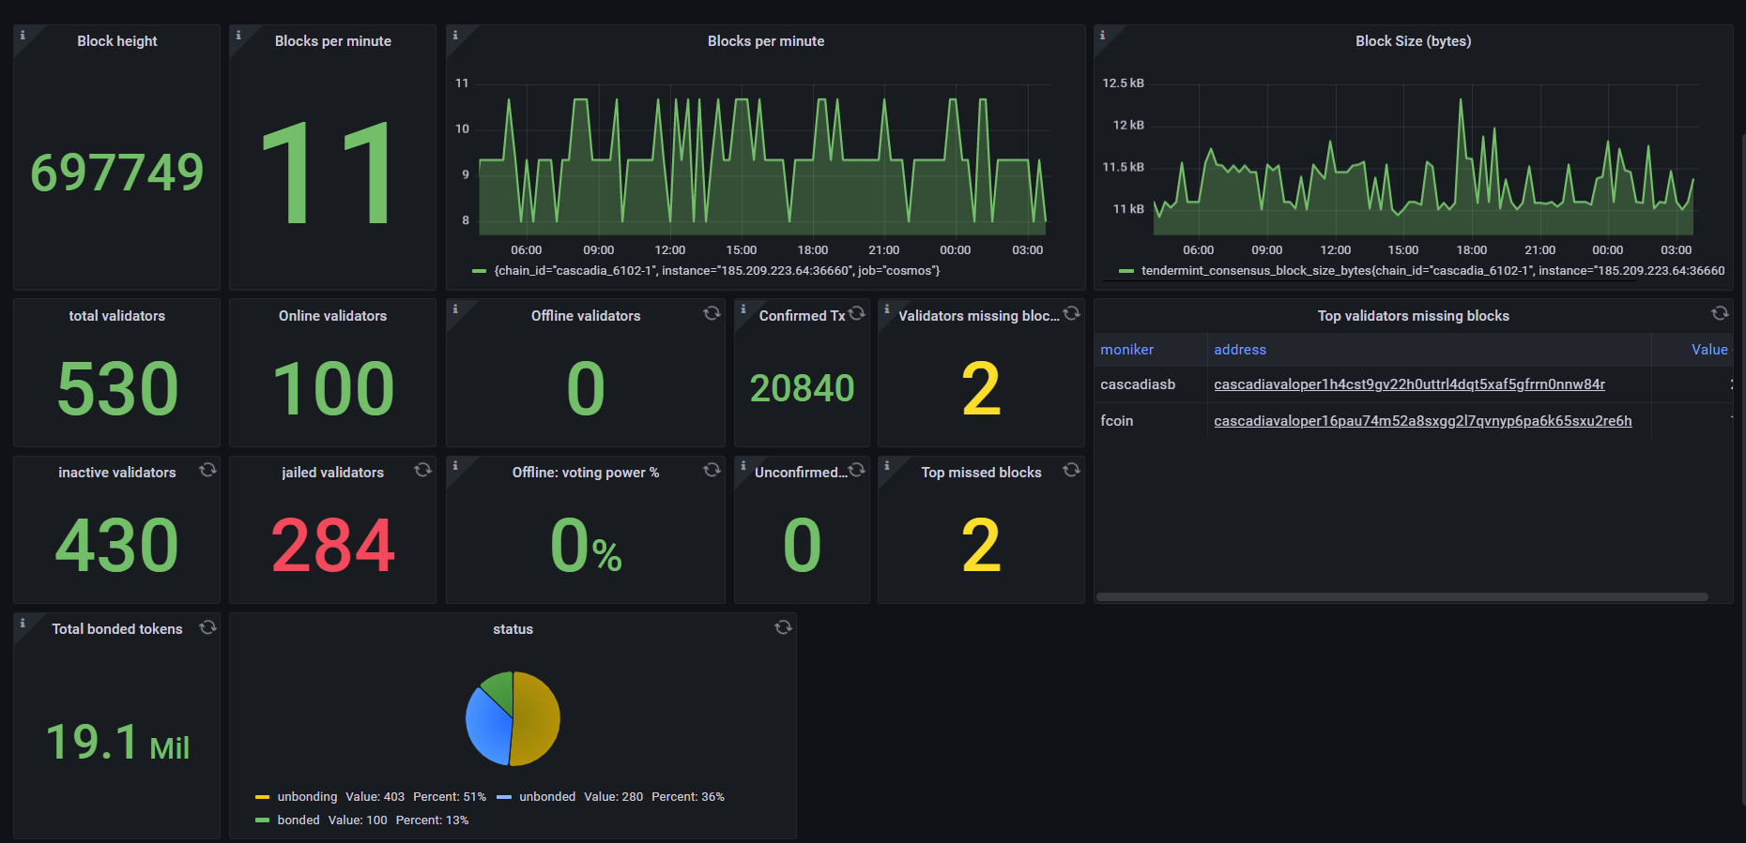The height and width of the screenshot is (843, 1746).
Task: Click refresh icon on Top missed blocks panel
Action: tap(1071, 470)
